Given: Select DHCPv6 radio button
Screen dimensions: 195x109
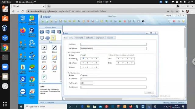Looking at the screenshot, I should 81,75.
